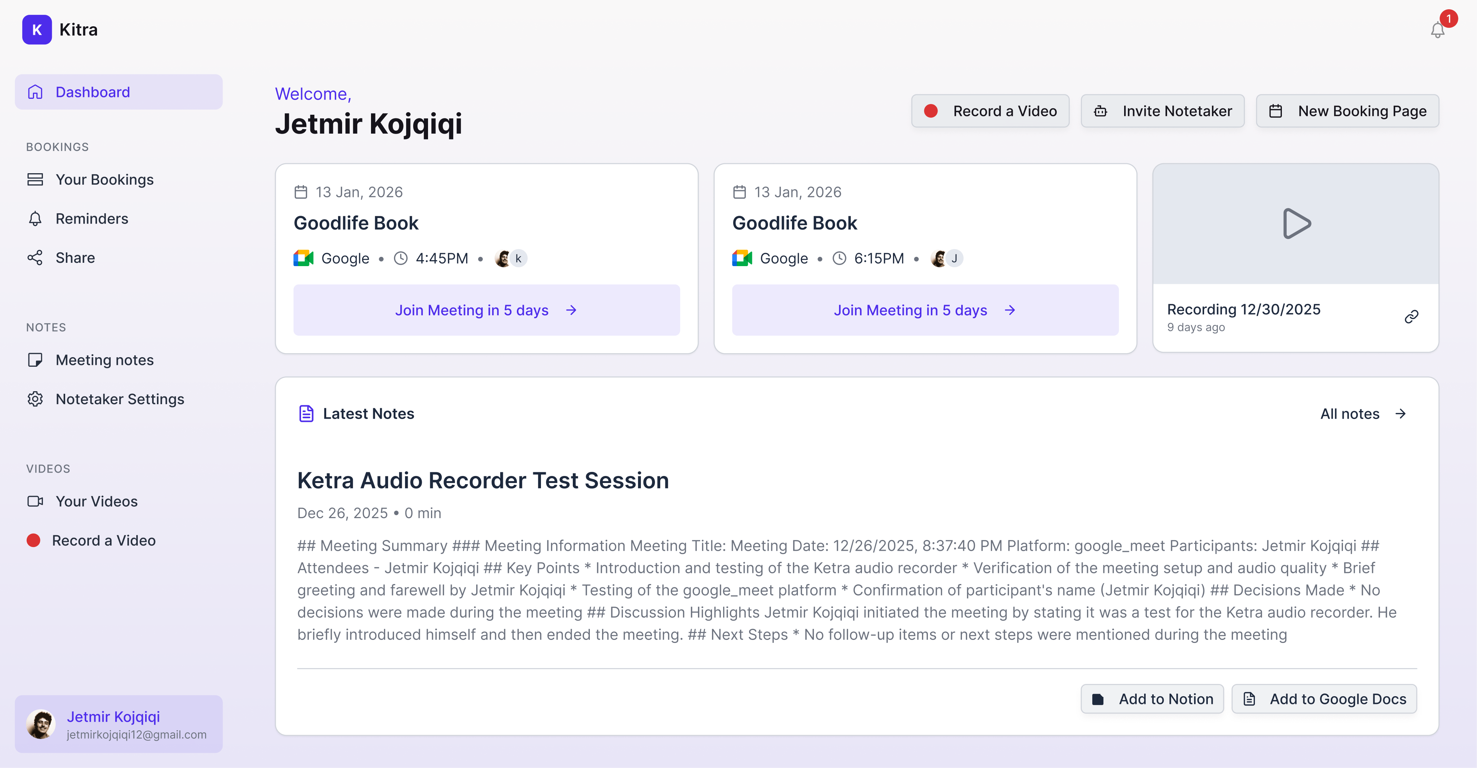Click the Invite Notetaker button
The height and width of the screenshot is (768, 1477).
(1163, 111)
